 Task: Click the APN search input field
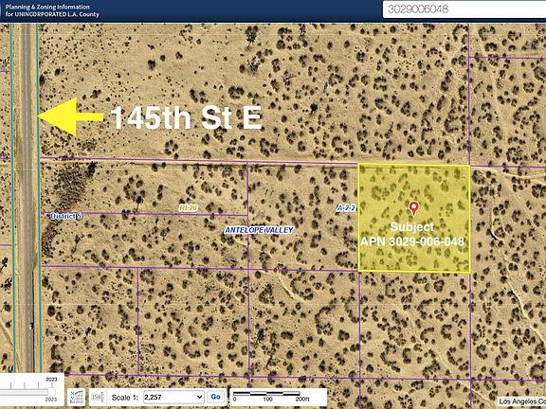point(464,9)
